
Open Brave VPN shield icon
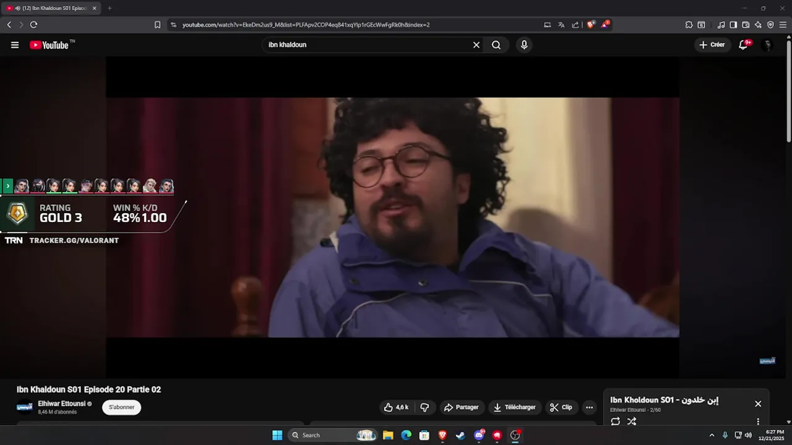(x=770, y=25)
